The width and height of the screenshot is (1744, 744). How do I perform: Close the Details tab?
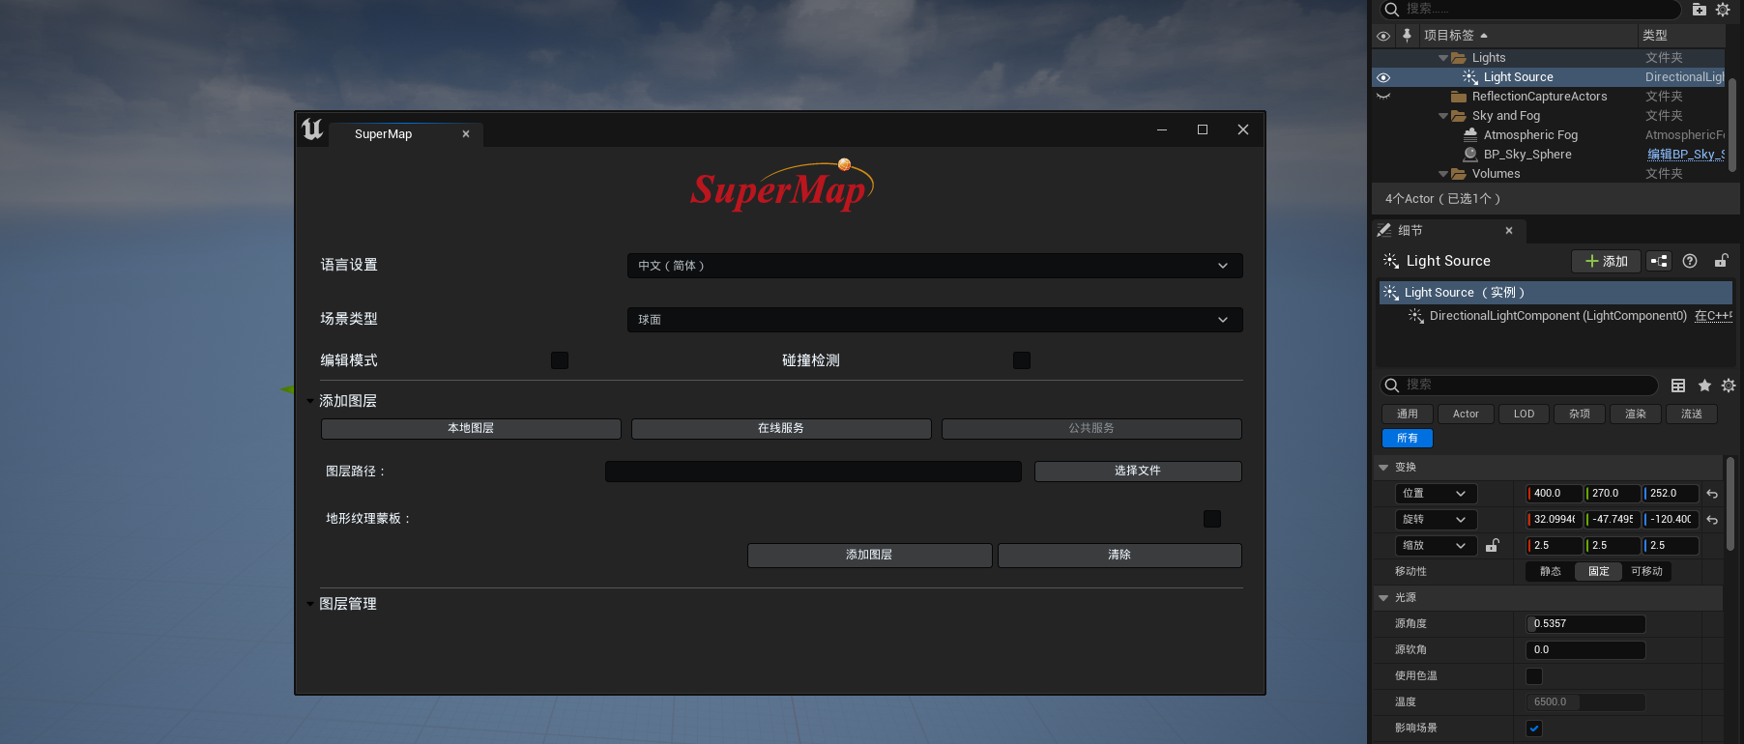pos(1509,230)
